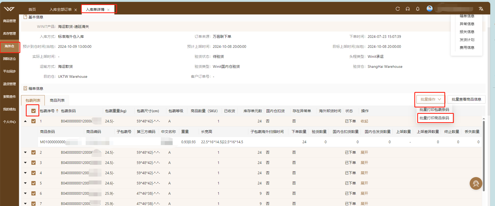Open 平台同步 in the sidebar

click(x=9, y=71)
